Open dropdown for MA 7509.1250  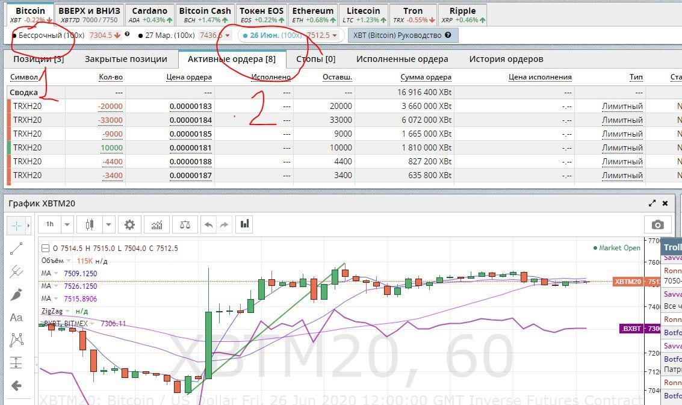55,274
